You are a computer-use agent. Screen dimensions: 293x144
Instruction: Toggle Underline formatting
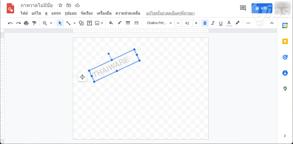pos(221,23)
